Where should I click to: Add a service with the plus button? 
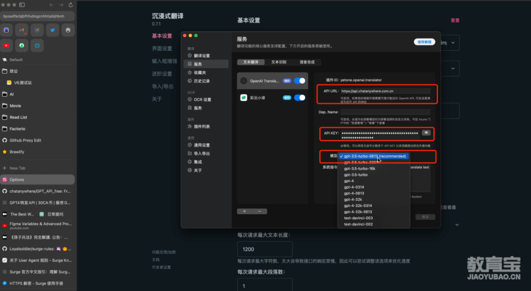coord(244,211)
